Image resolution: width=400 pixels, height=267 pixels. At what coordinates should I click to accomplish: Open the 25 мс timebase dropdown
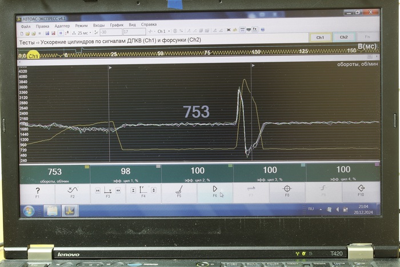click(85, 32)
